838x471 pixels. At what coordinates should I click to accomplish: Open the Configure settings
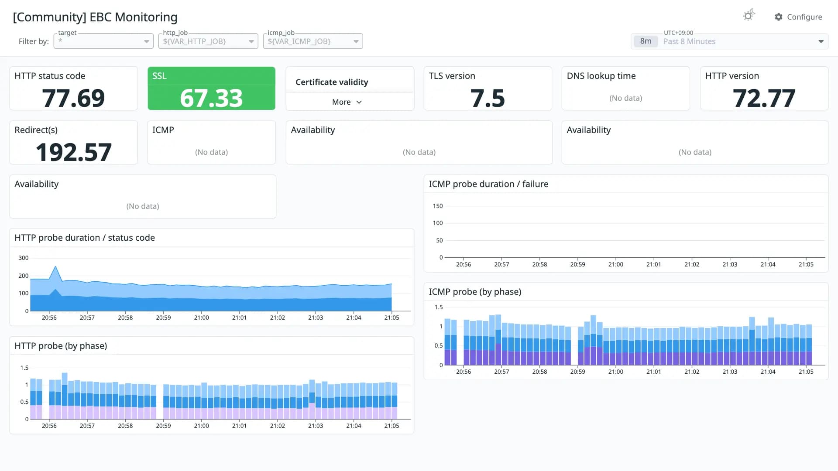798,17
